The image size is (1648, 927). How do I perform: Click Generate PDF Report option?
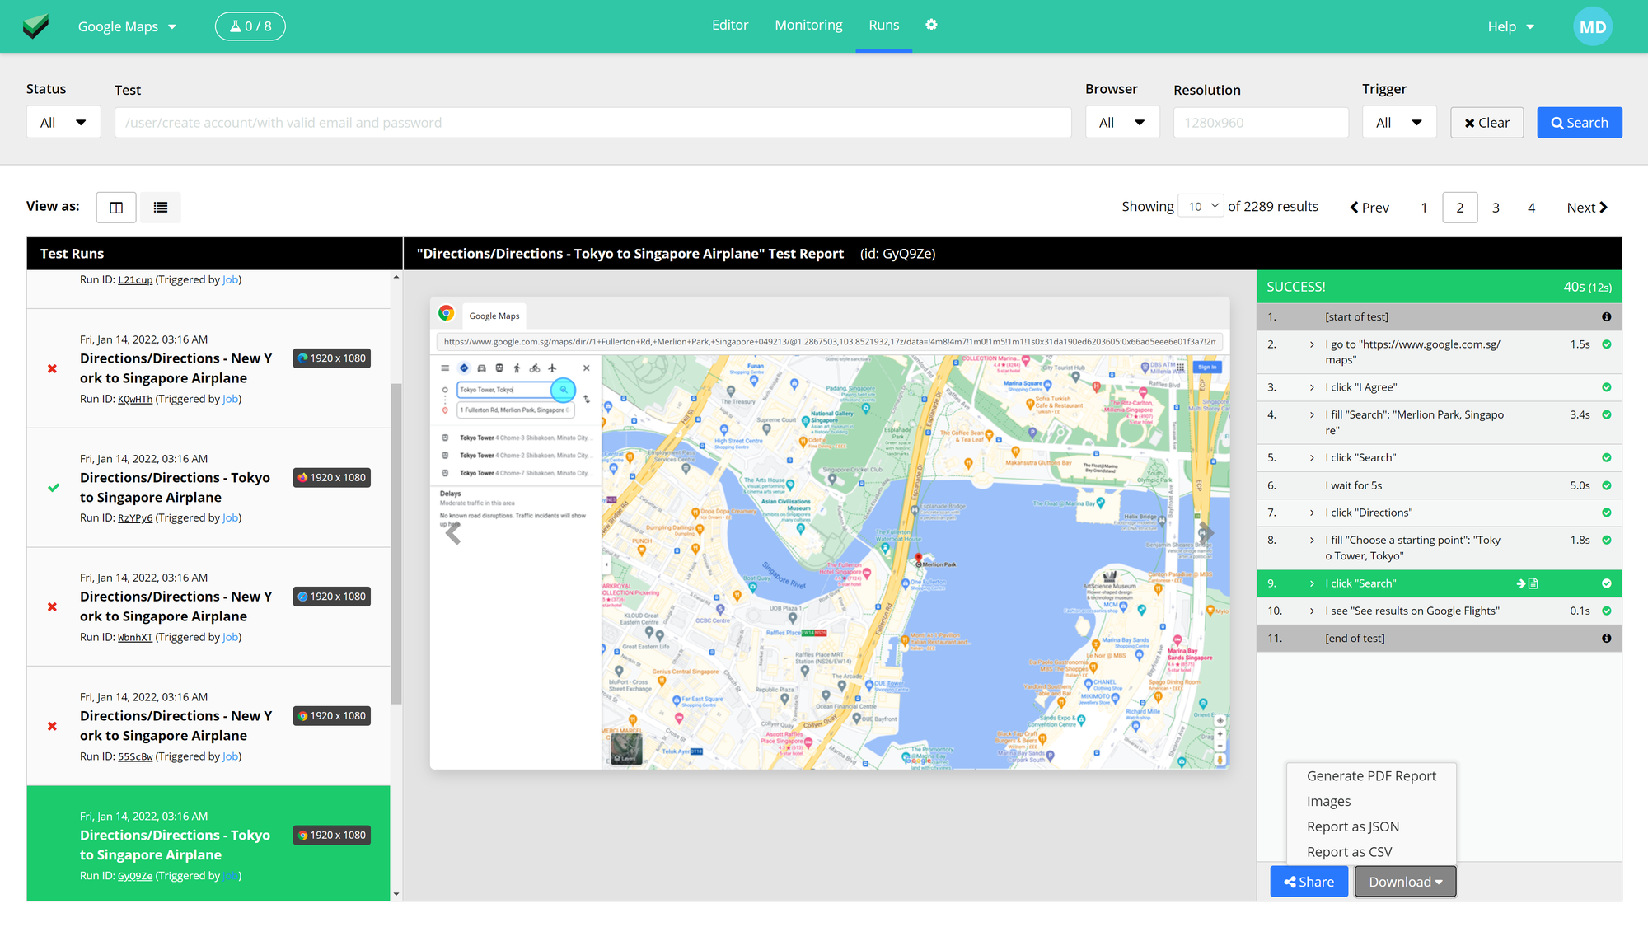[x=1370, y=775]
